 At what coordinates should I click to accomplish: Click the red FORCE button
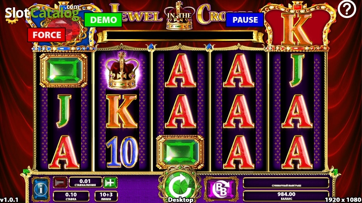coord(47,35)
